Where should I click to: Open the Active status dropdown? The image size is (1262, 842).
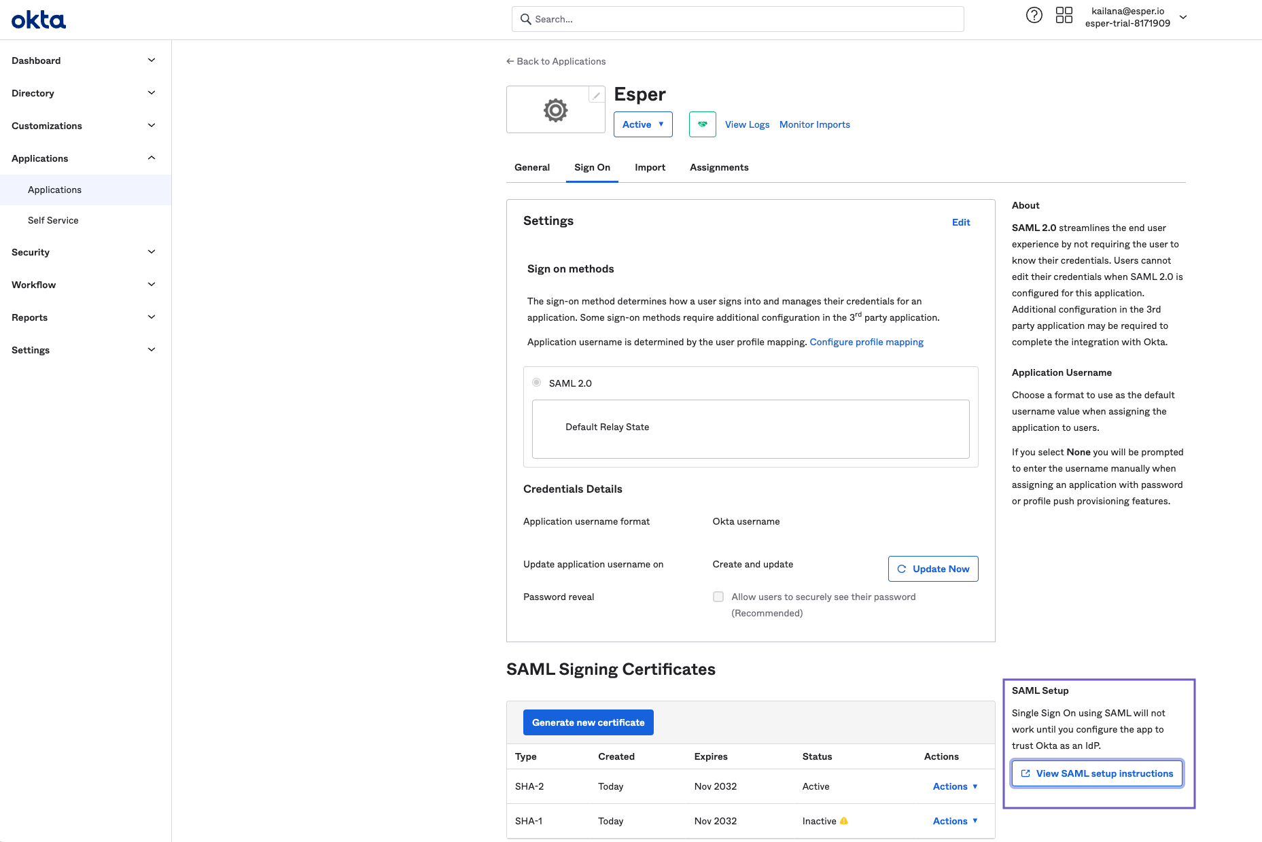pyautogui.click(x=643, y=124)
